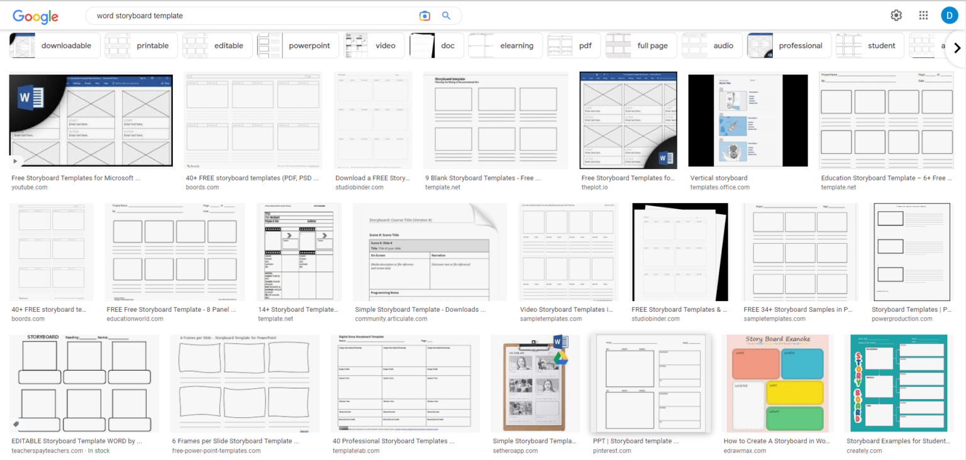Enable the pdf filter chip

(x=585, y=45)
